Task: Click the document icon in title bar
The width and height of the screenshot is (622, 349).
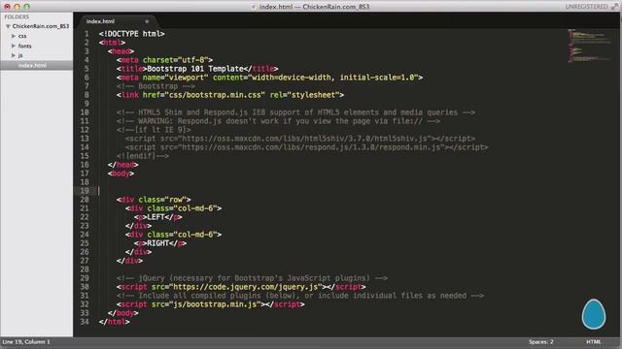Action: (254, 7)
